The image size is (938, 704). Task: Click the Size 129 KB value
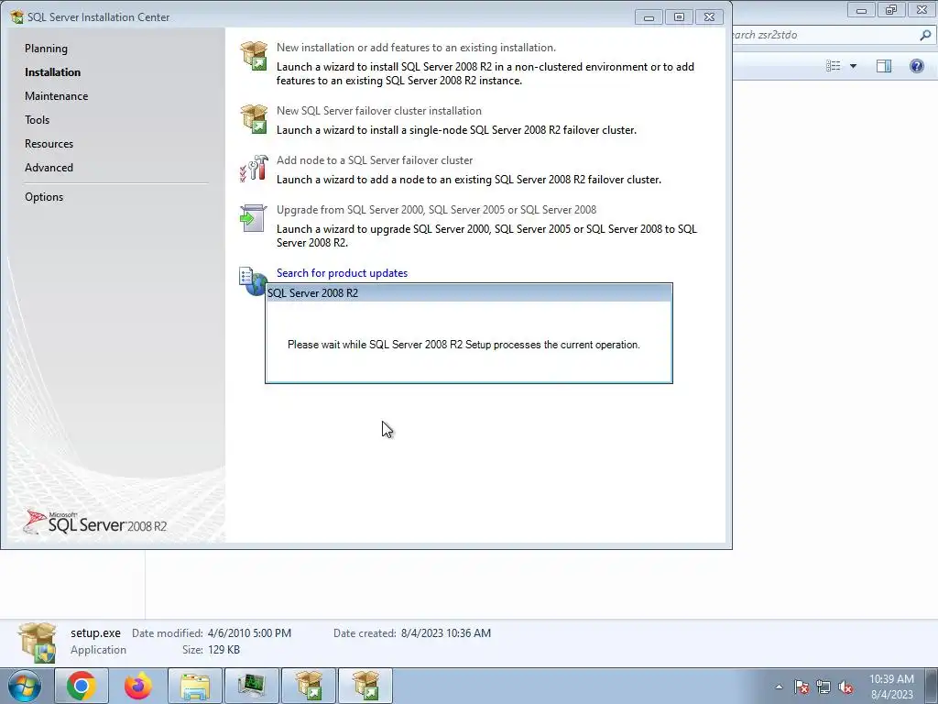point(224,650)
